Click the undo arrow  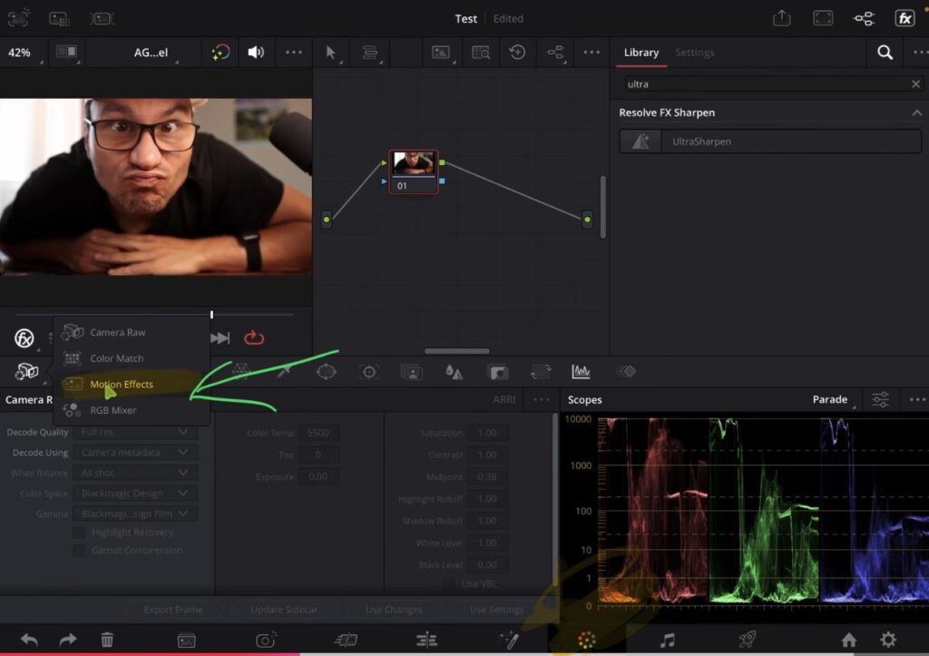29,640
